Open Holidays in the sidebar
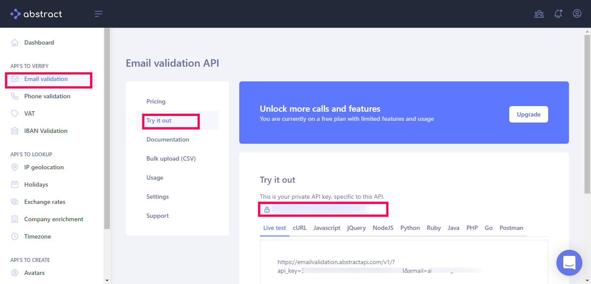 click(36, 184)
